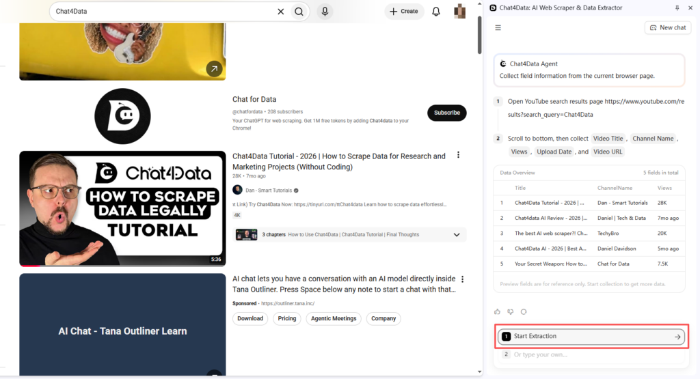Expand the 3 chapters dropdown chevron

pyautogui.click(x=457, y=234)
